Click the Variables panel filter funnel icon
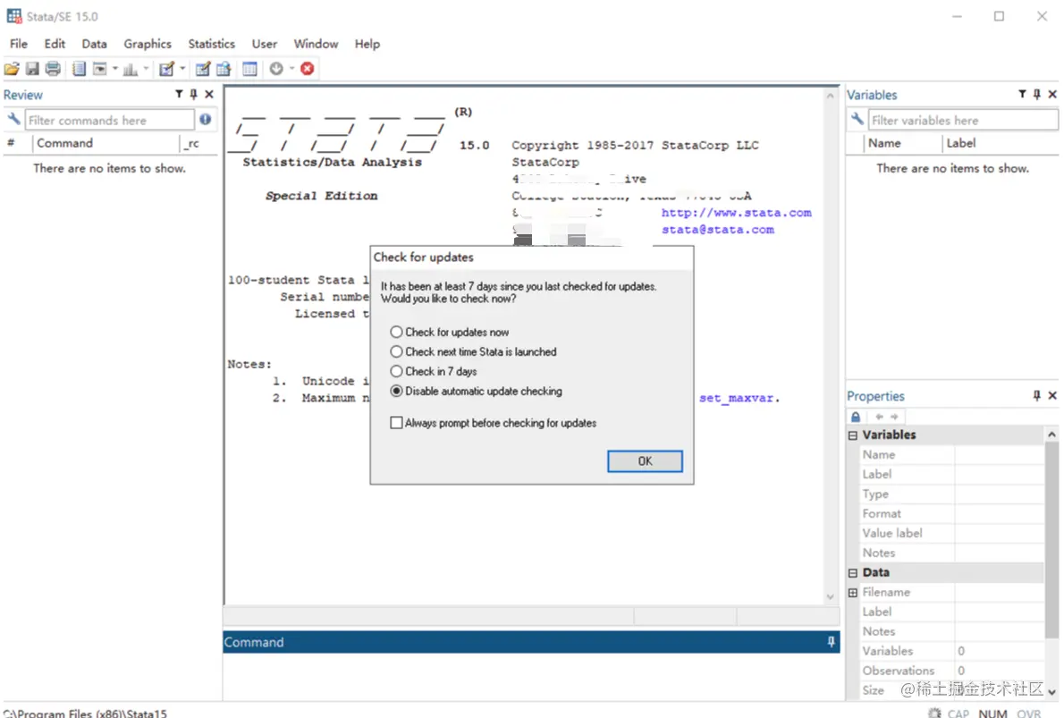This screenshot has width=1064, height=718. pos(1022,94)
